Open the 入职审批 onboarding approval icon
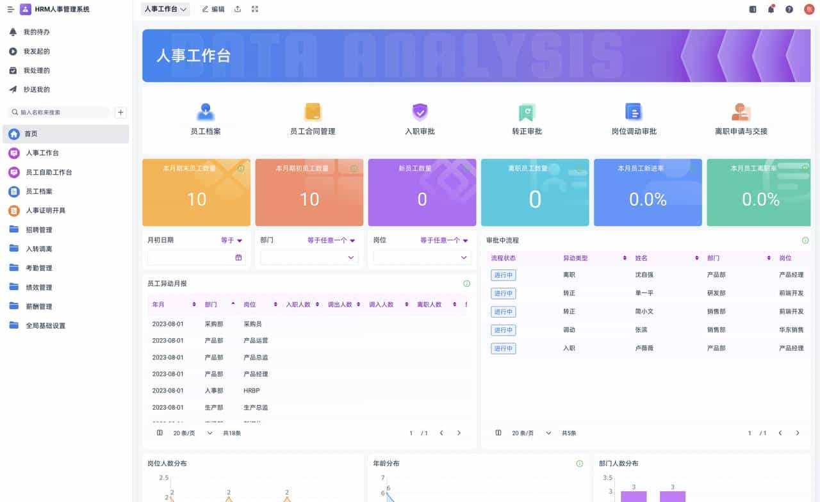 420,113
